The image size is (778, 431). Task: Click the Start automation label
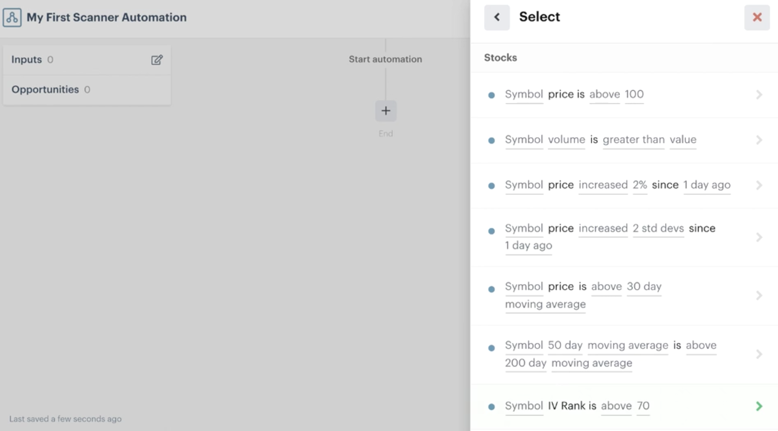[x=385, y=59]
